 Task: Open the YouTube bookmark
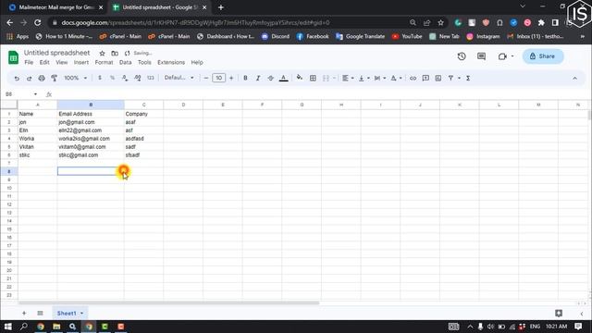(407, 36)
